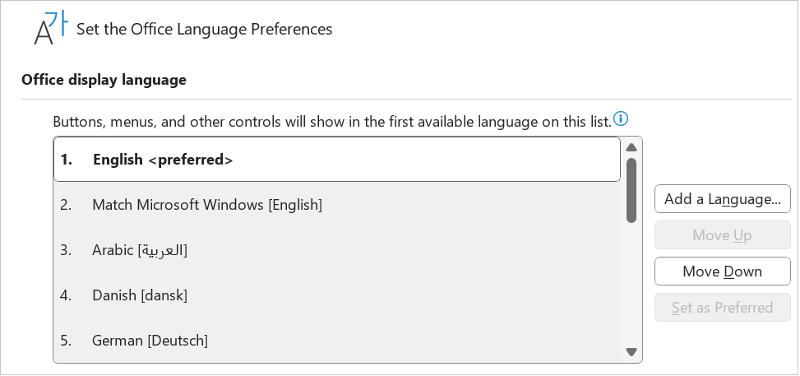This screenshot has width=800, height=376.
Task: Click the blue information icon beside description
Action: click(x=621, y=119)
